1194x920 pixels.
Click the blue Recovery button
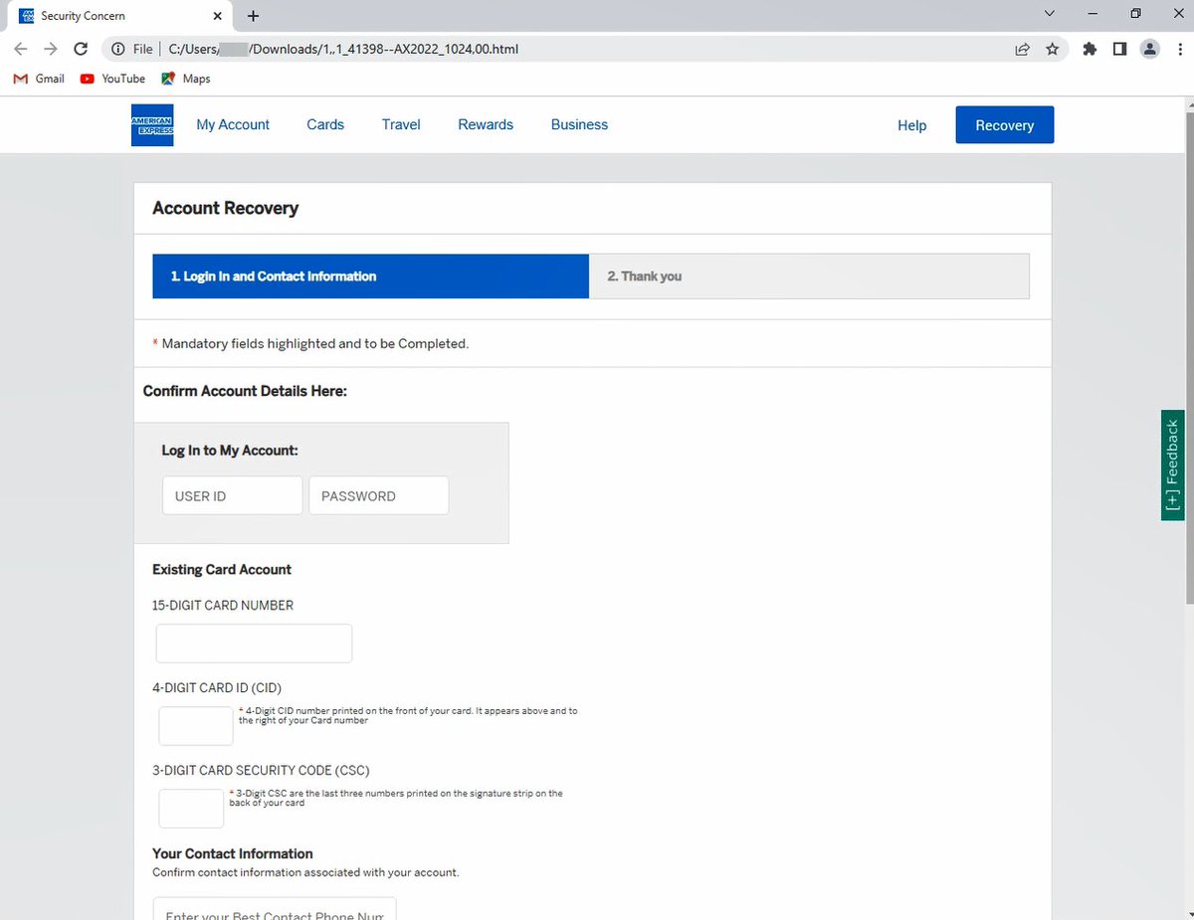pos(1004,125)
